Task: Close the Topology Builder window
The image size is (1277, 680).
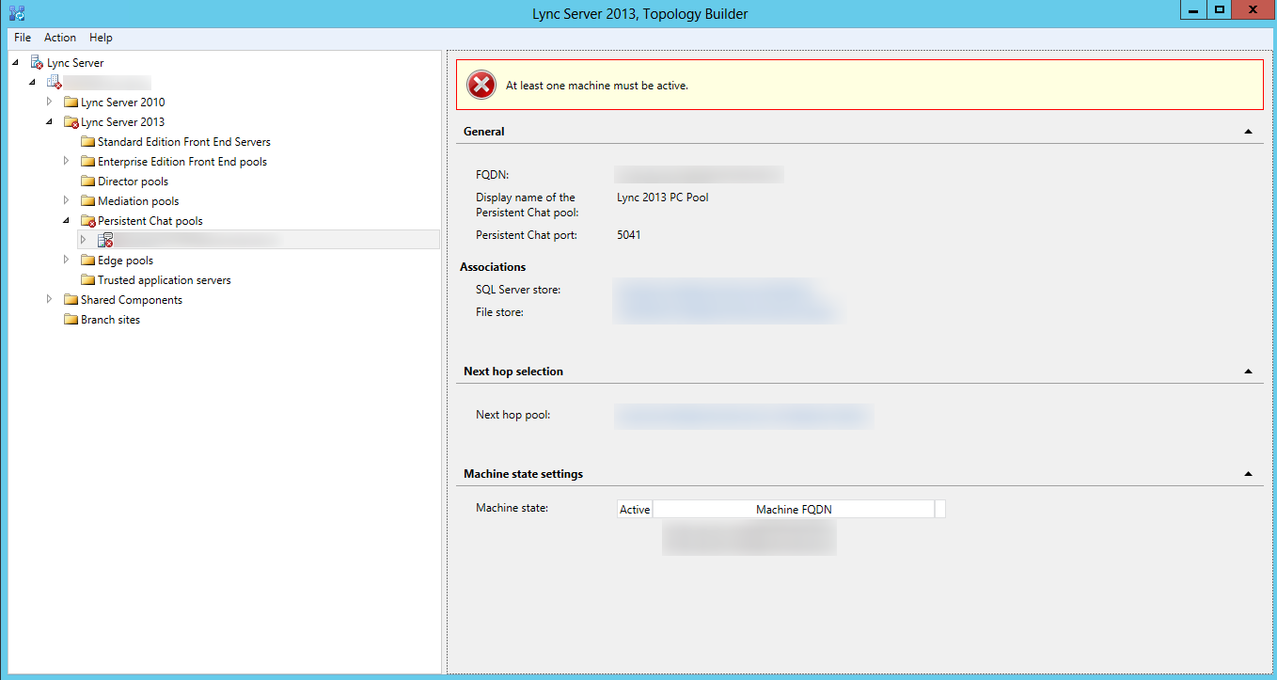Action: (x=1253, y=10)
